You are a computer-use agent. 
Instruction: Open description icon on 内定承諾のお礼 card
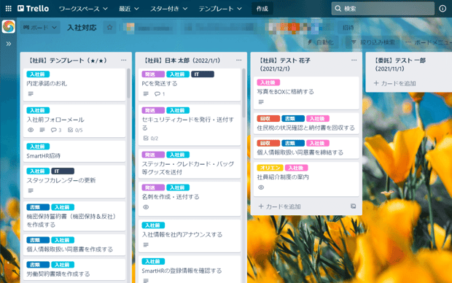coord(31,94)
